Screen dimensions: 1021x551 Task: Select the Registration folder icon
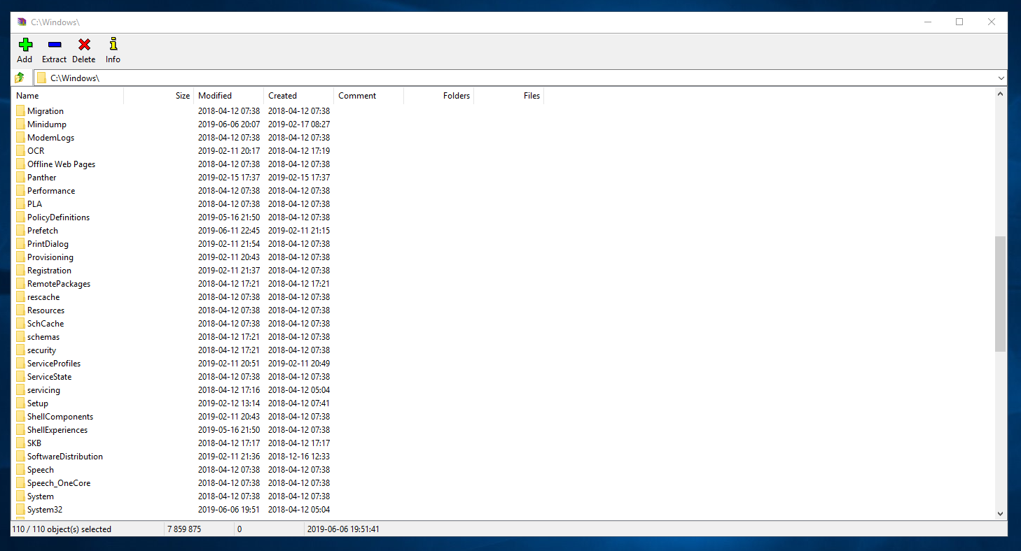click(20, 270)
